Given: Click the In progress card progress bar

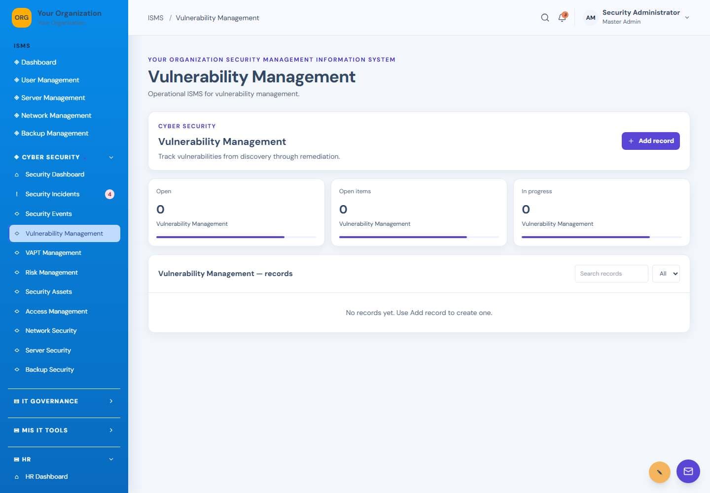Looking at the screenshot, I should [602, 237].
